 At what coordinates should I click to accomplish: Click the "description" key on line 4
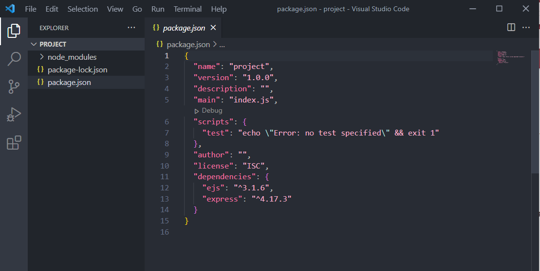[x=222, y=88]
